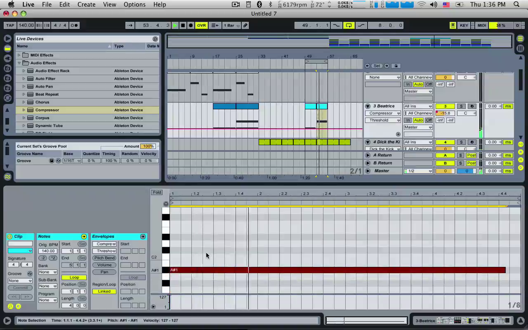Screen dimensions: 528x330
Task: Add automation lane plus icon
Action: (398, 134)
